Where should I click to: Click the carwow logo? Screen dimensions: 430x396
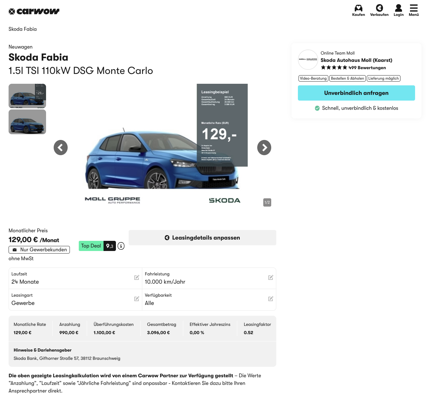[34, 11]
